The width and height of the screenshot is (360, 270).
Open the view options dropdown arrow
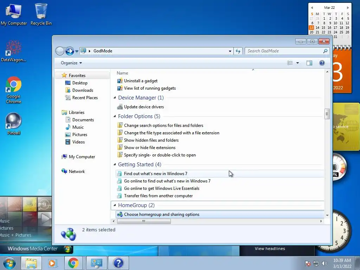297,63
